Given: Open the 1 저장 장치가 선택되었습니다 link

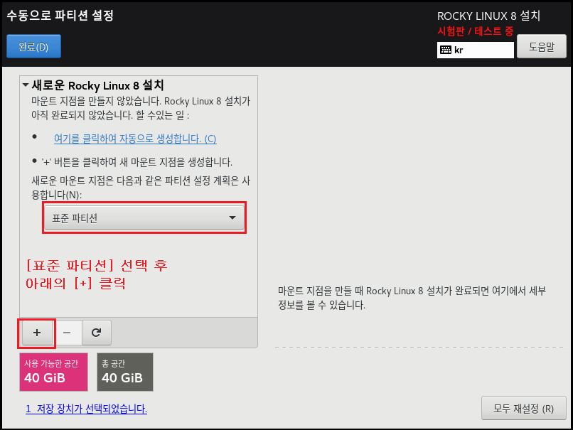Looking at the screenshot, I should tap(86, 409).
